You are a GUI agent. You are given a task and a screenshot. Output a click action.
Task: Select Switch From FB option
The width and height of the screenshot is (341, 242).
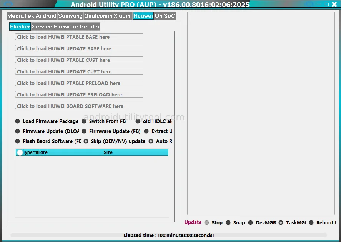tap(104, 121)
